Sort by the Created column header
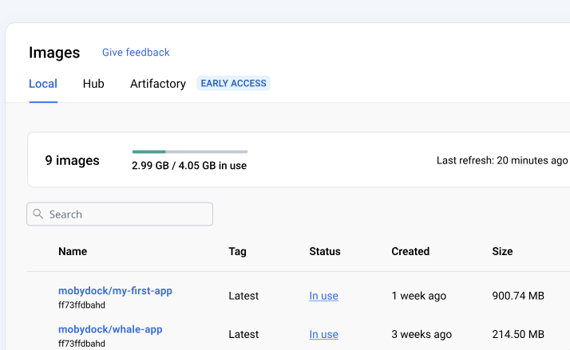570x350 pixels. click(410, 251)
